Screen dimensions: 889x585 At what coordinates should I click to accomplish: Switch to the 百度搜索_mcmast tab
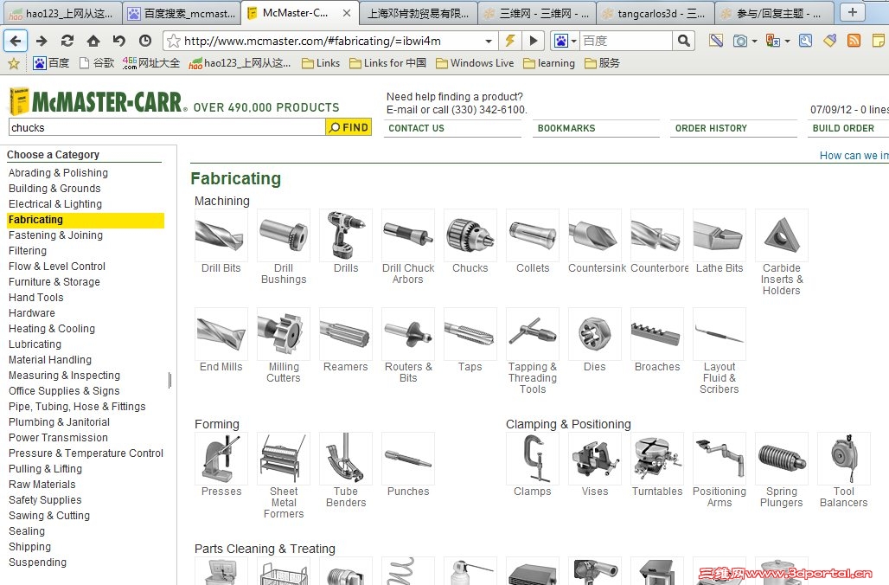coord(182,13)
